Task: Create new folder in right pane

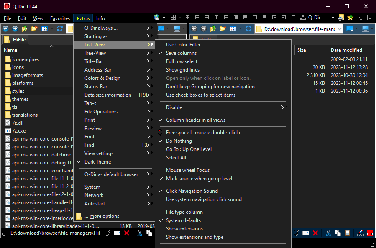Action: pos(223,29)
